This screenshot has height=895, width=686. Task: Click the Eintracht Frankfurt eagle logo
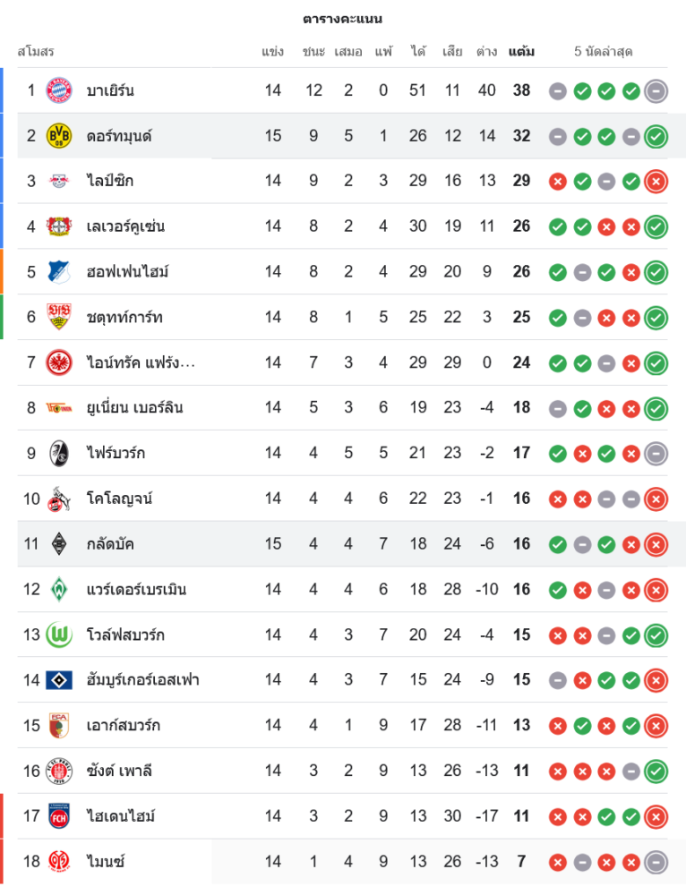click(59, 362)
